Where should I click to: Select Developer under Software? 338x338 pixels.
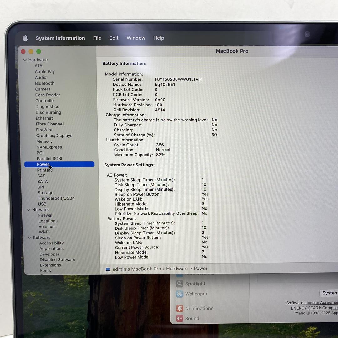click(49, 254)
